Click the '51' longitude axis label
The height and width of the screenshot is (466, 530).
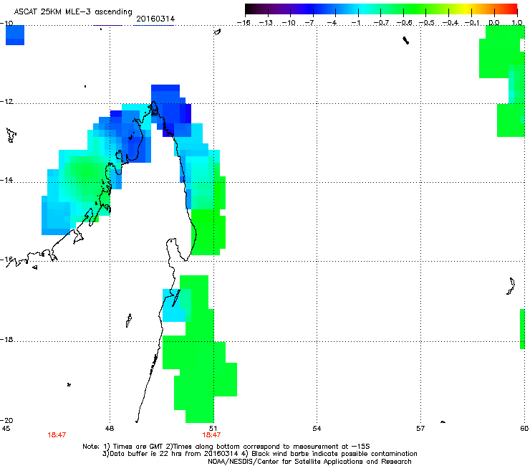click(x=213, y=429)
